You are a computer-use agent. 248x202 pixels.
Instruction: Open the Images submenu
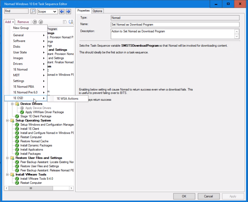coord(26,58)
